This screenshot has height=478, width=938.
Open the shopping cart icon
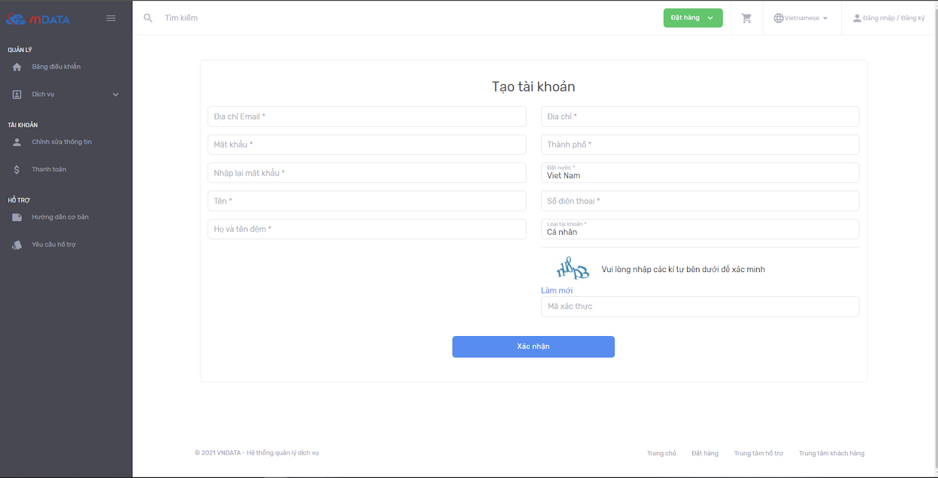pos(746,18)
